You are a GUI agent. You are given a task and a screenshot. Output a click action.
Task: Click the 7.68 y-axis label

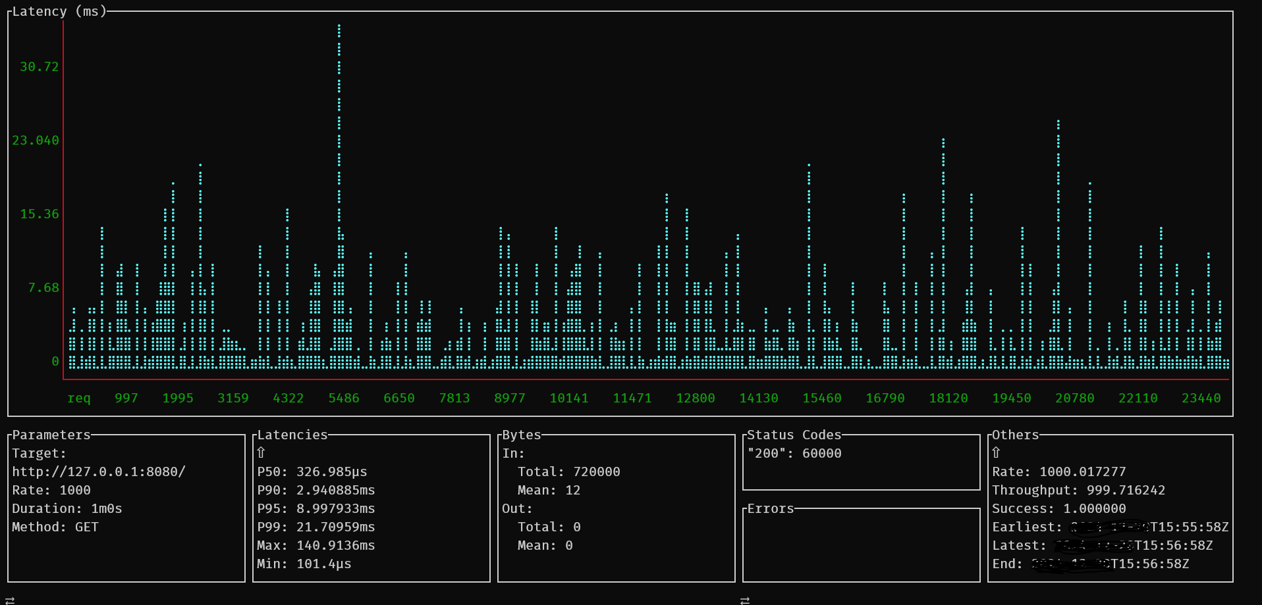tap(43, 287)
